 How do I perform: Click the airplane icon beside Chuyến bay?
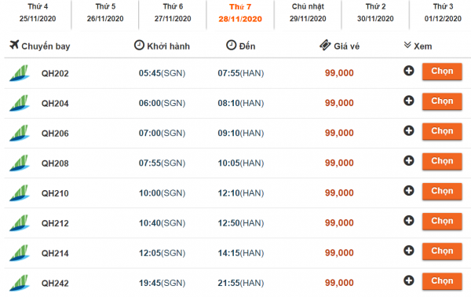coord(14,45)
